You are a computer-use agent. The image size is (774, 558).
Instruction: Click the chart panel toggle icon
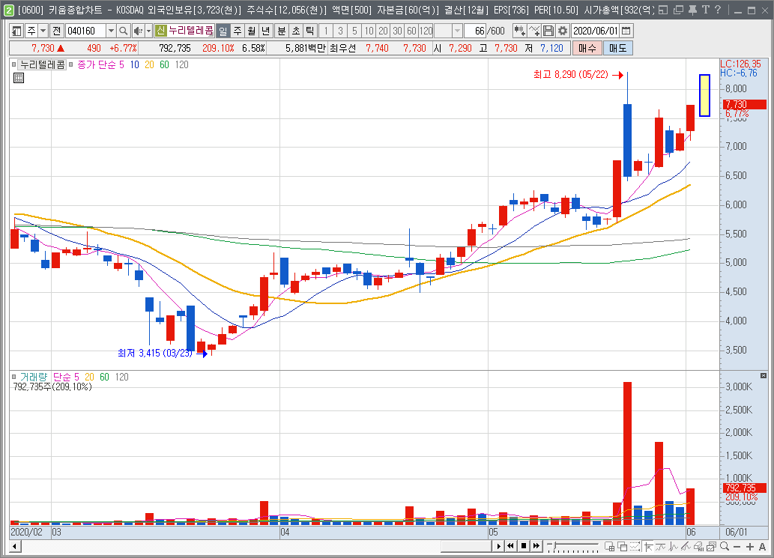(16, 31)
